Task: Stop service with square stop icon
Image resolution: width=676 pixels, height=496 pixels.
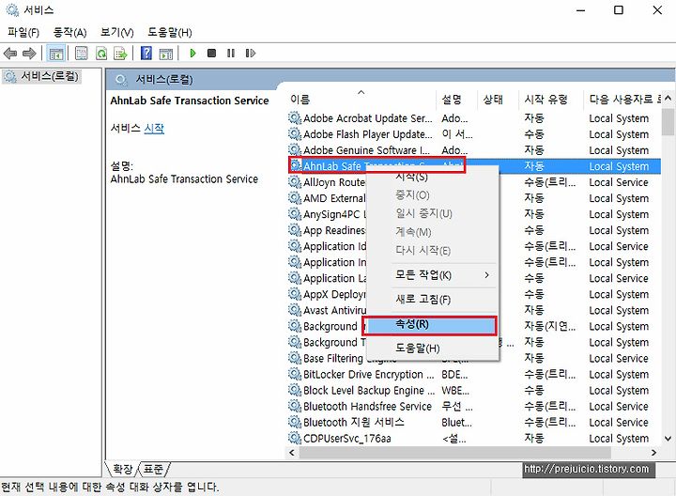Action: pyautogui.click(x=211, y=53)
